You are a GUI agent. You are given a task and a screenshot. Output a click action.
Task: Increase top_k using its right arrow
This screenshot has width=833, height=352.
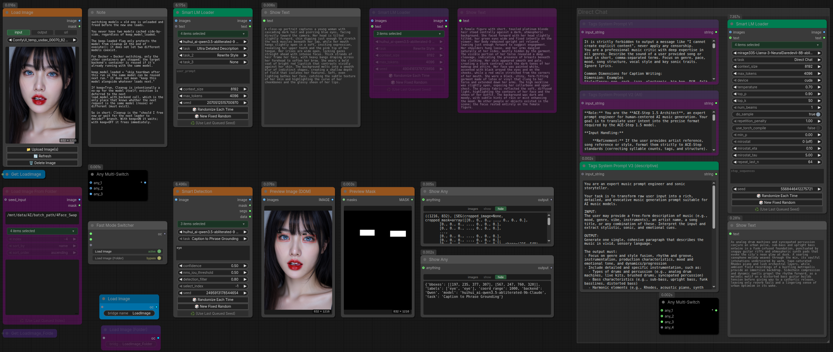click(x=819, y=101)
